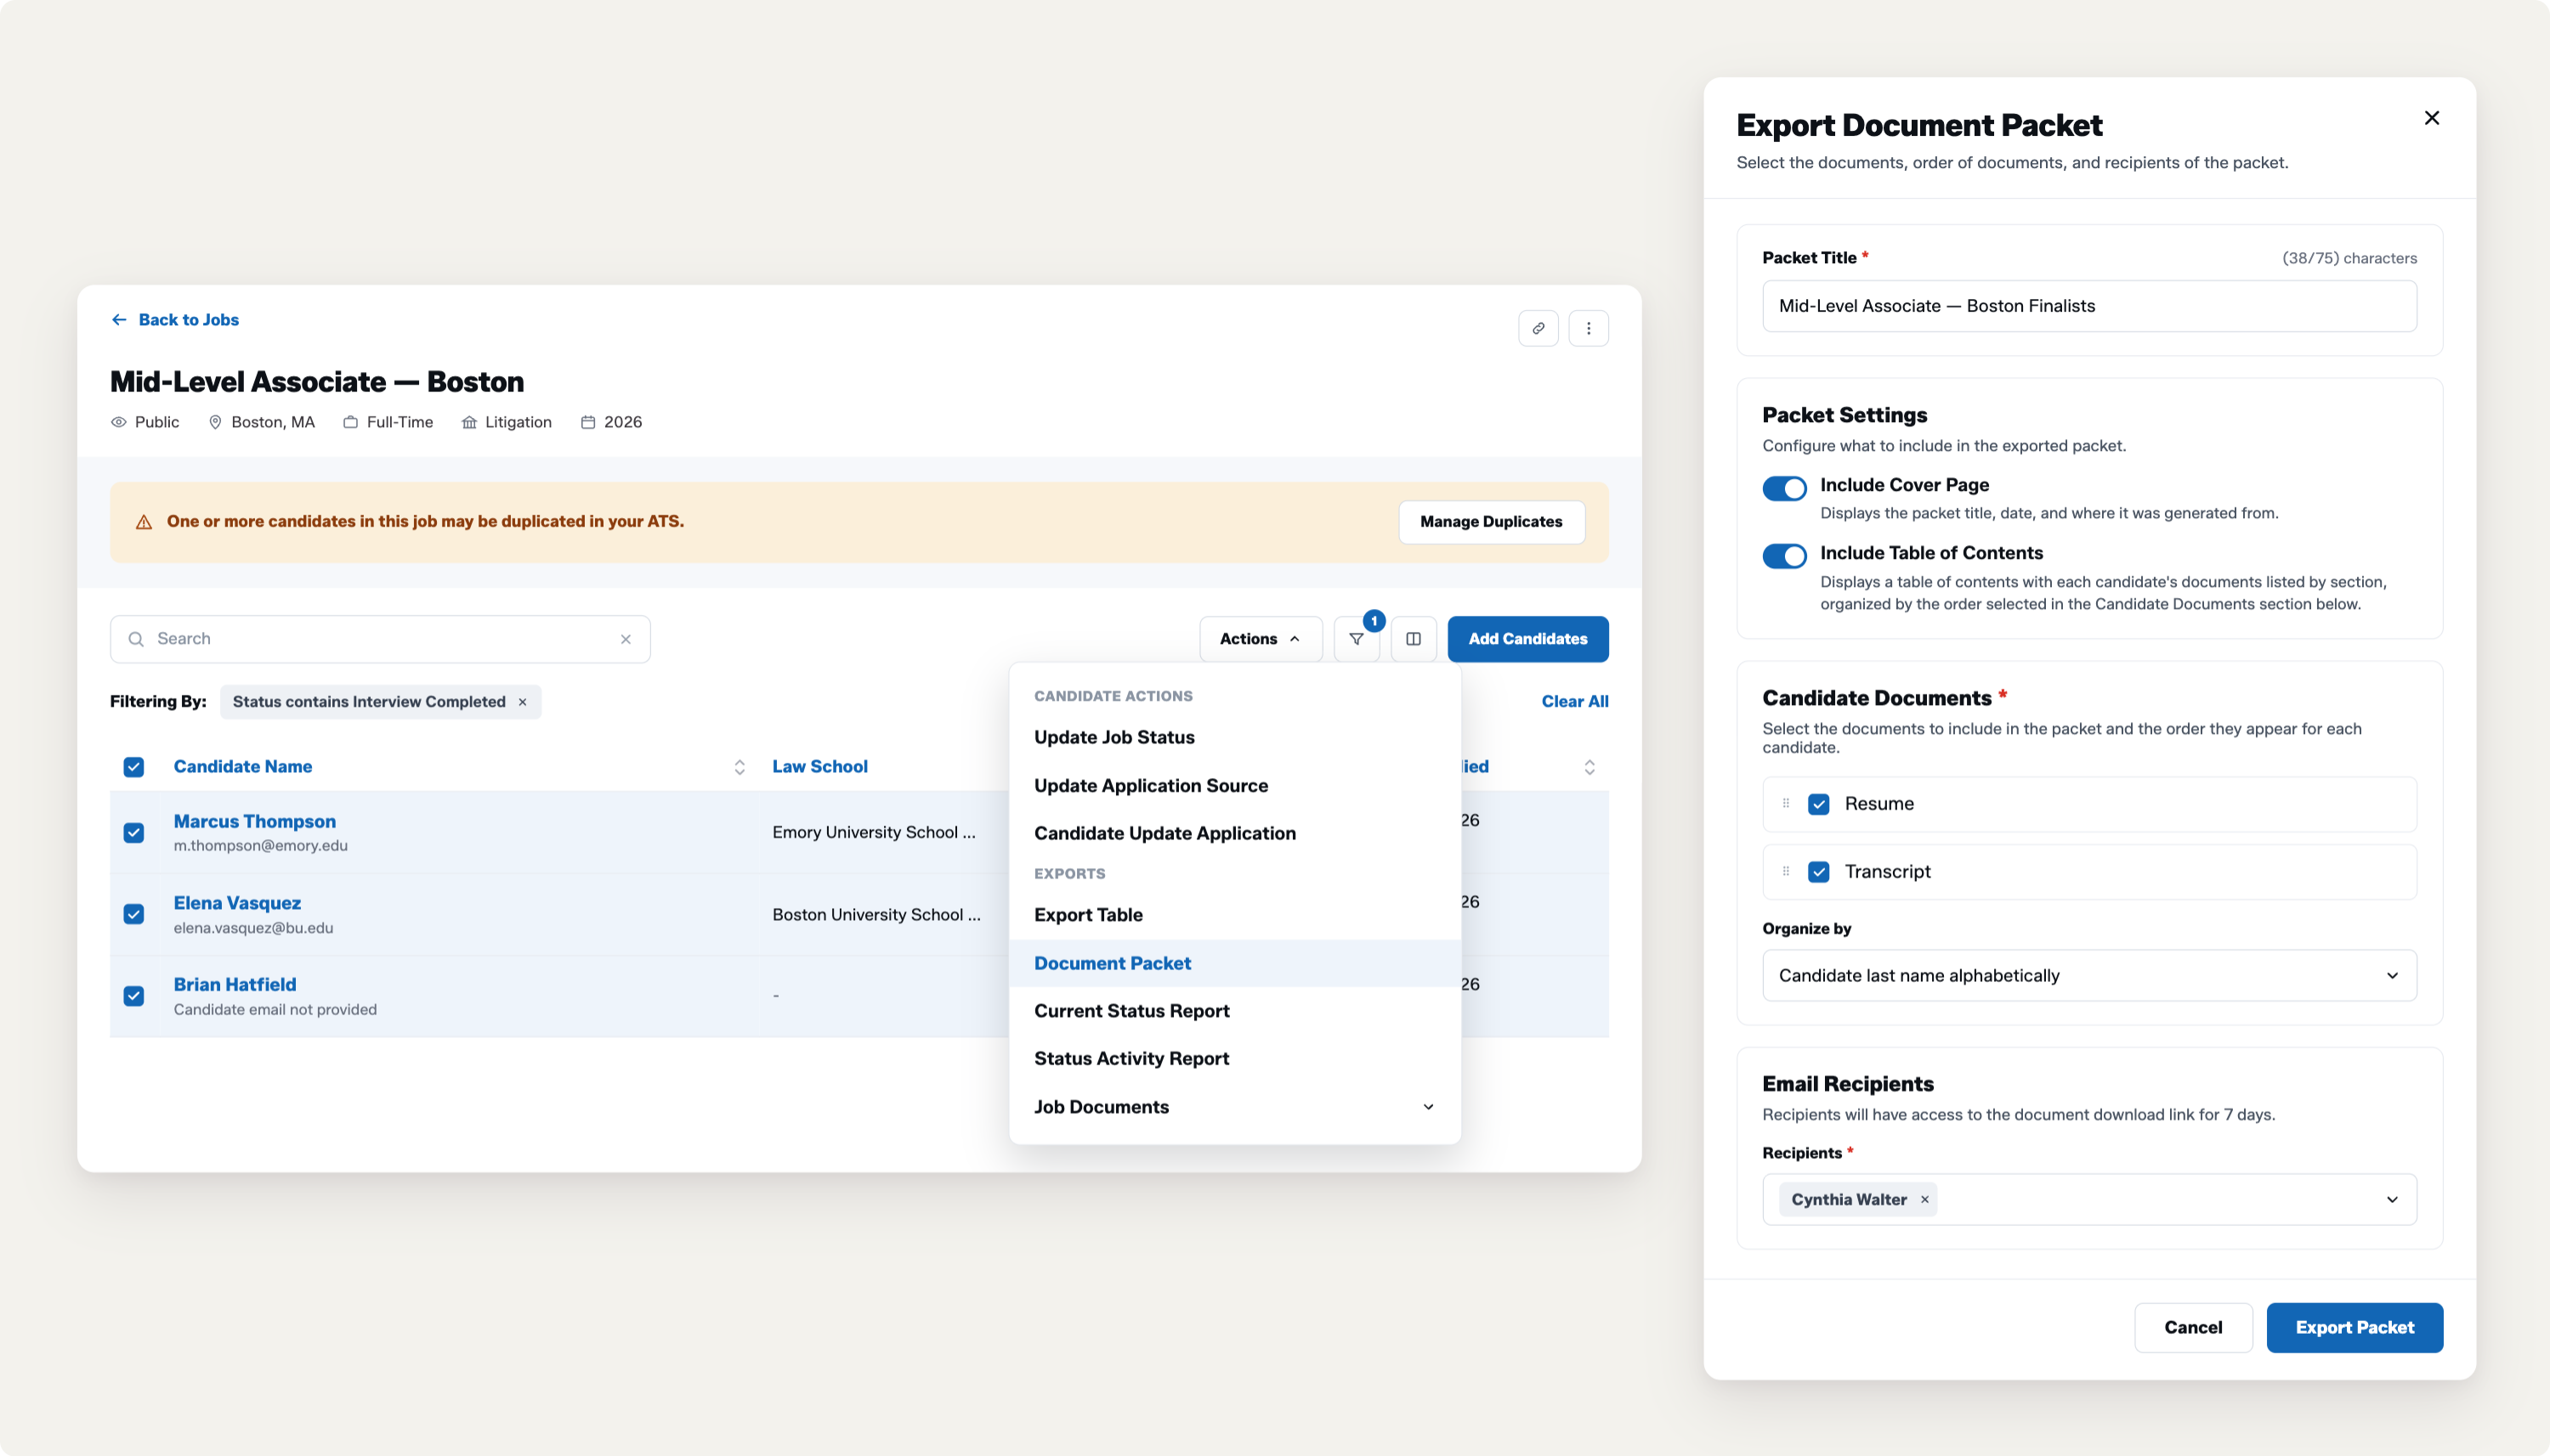Uncheck the Transcript document checkbox

pos(1819,872)
